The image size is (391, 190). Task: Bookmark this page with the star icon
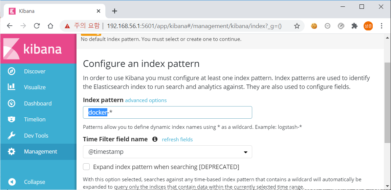coord(297,26)
